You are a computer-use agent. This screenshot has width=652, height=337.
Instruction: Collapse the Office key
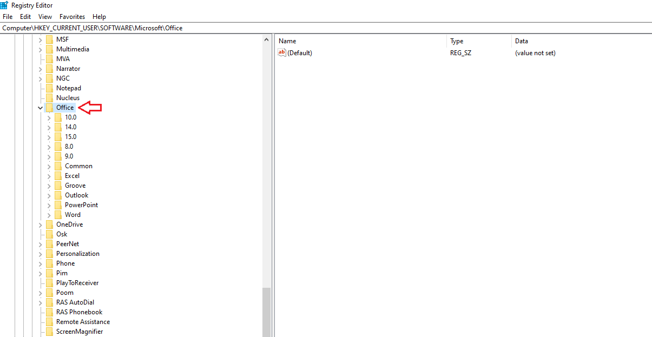click(x=41, y=108)
